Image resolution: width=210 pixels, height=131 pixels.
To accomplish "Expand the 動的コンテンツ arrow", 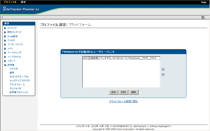I will 5,32.
